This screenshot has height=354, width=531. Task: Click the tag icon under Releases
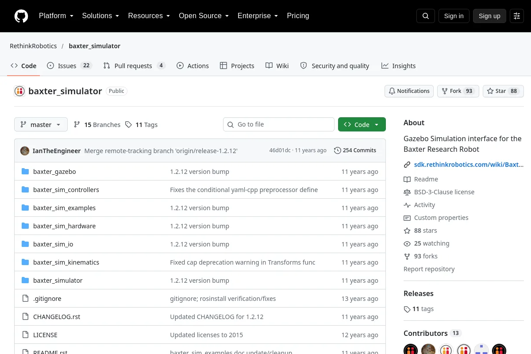(x=407, y=309)
